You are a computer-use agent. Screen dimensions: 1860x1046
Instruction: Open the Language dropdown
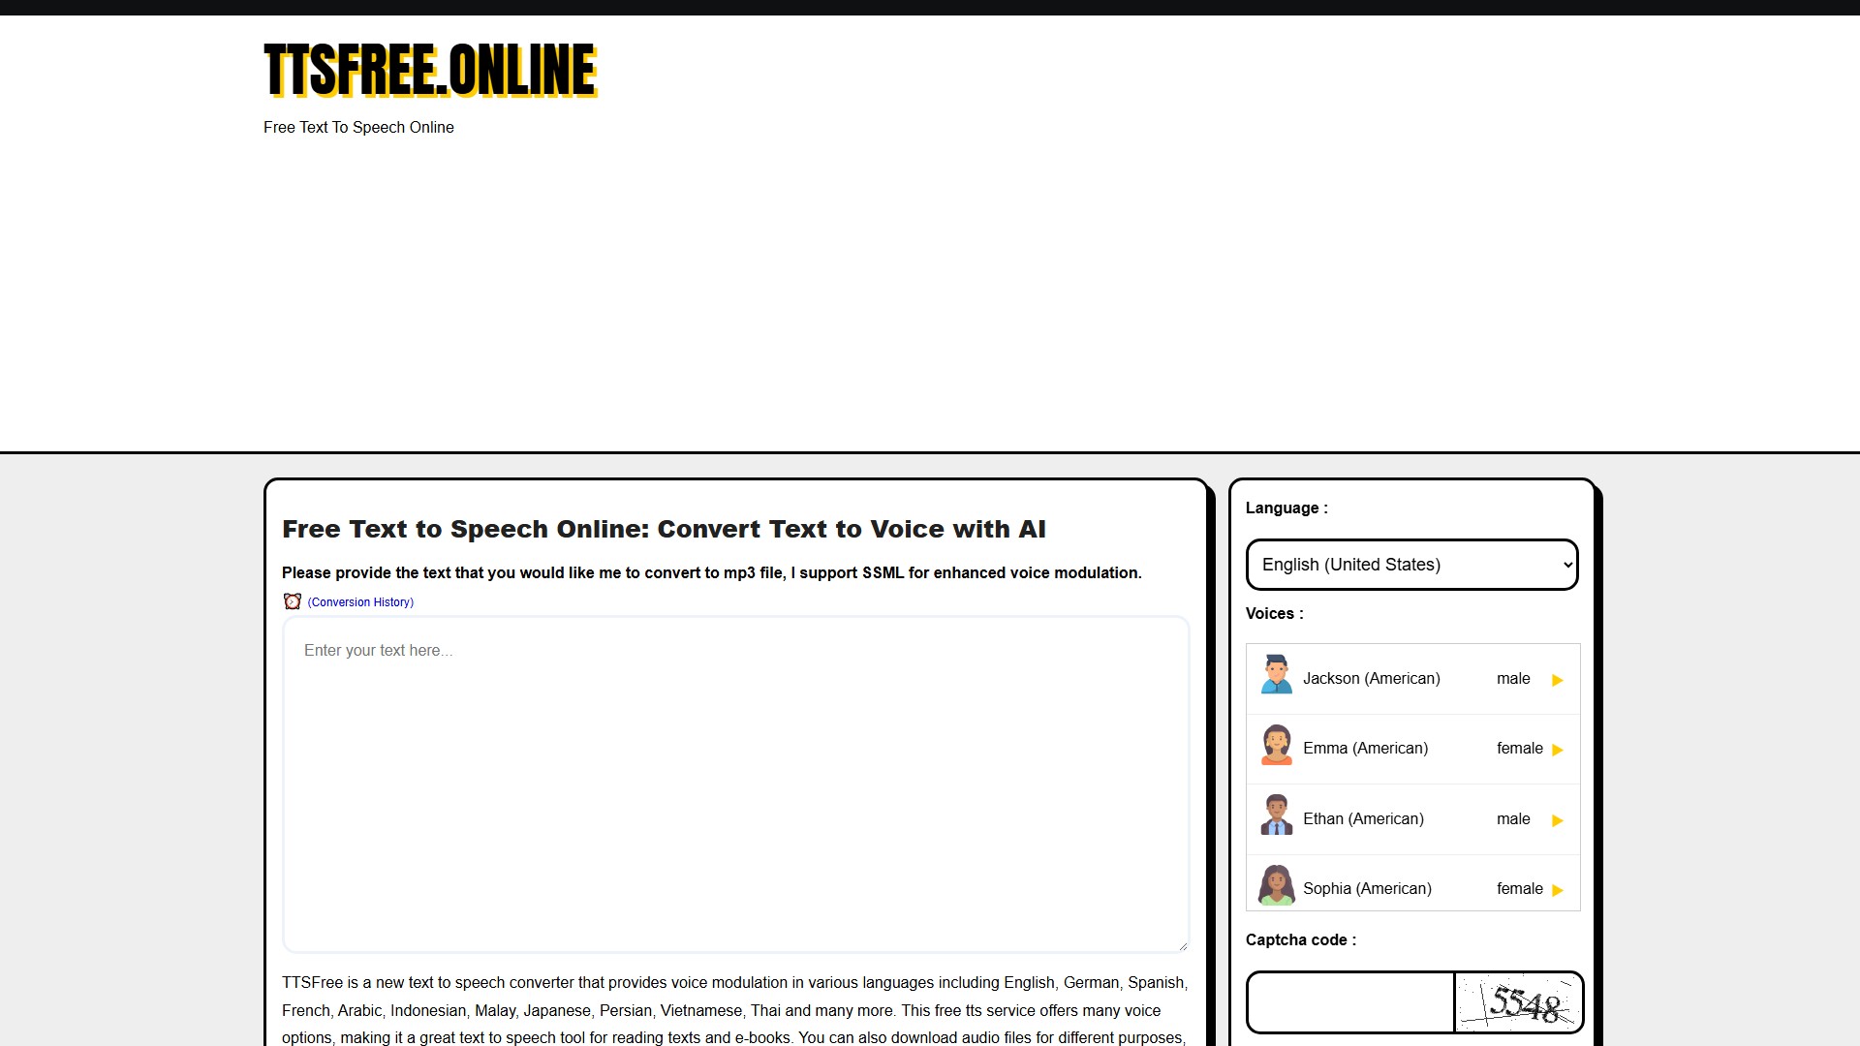[1411, 565]
